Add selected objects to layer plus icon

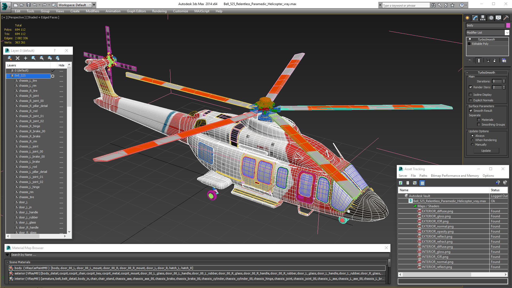26,58
